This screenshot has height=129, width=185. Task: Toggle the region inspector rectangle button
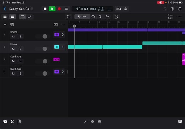coord(22,17)
